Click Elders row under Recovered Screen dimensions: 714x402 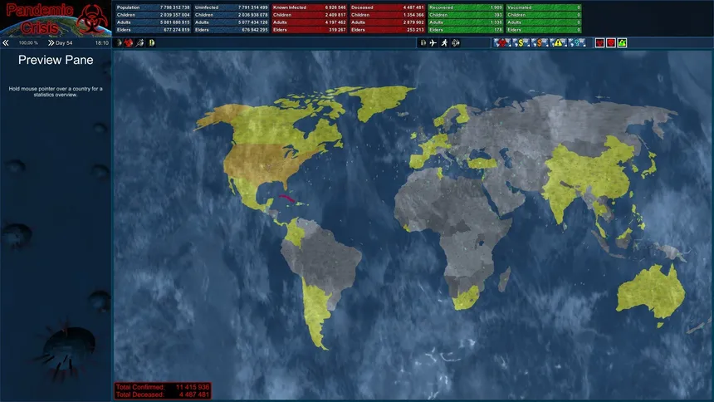point(466,30)
